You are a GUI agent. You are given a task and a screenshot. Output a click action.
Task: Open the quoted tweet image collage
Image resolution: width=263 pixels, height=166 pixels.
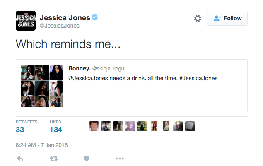42,86
